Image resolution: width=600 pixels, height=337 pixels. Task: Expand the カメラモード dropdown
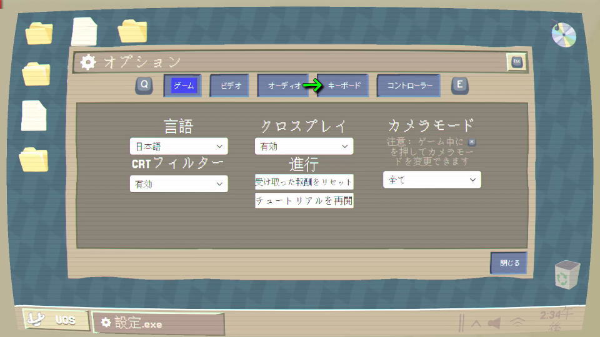[x=432, y=180]
